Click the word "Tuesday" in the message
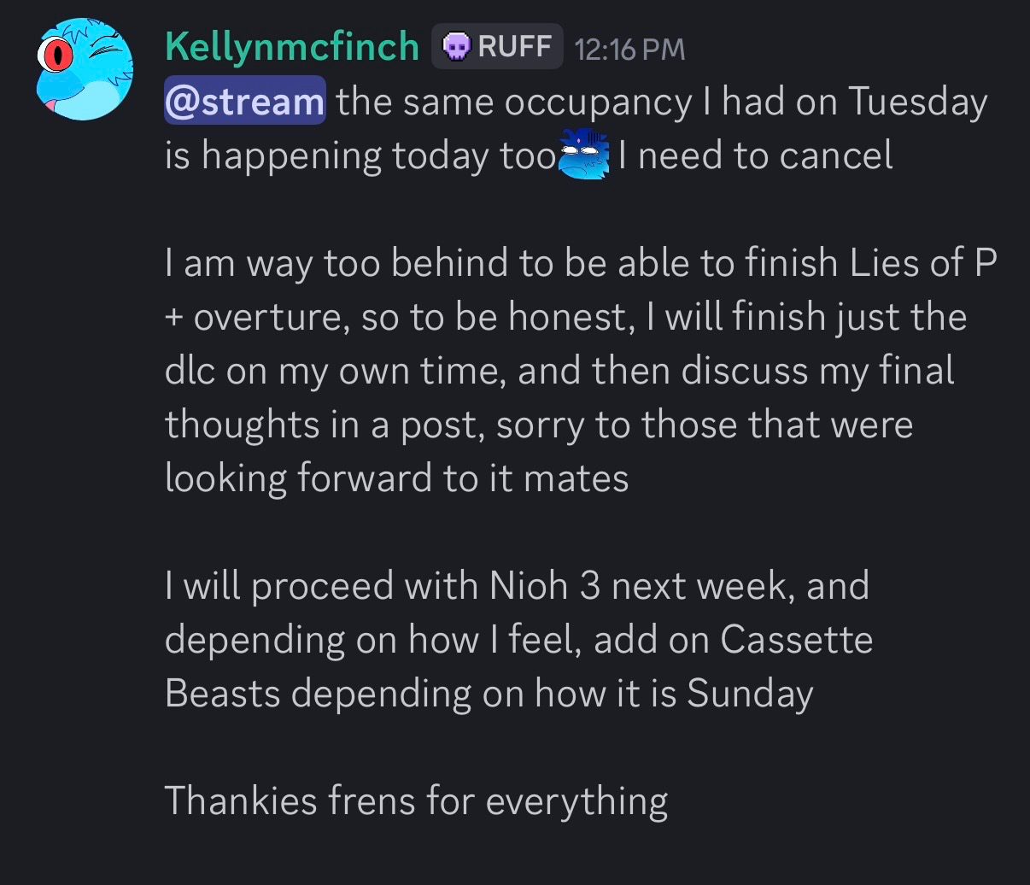 click(x=917, y=101)
